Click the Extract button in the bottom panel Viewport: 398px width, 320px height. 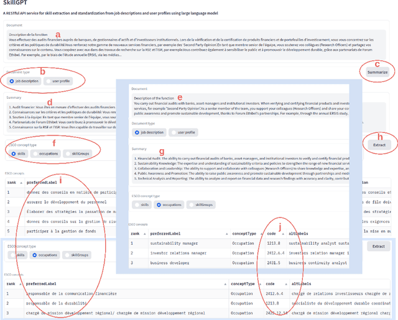coord(379,246)
